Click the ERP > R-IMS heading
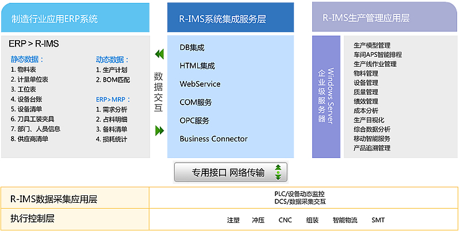 [34, 44]
